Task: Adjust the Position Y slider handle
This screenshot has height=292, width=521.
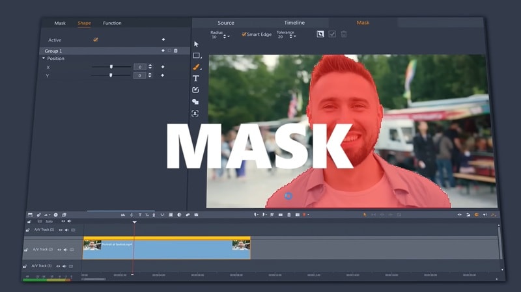Action: pos(111,75)
